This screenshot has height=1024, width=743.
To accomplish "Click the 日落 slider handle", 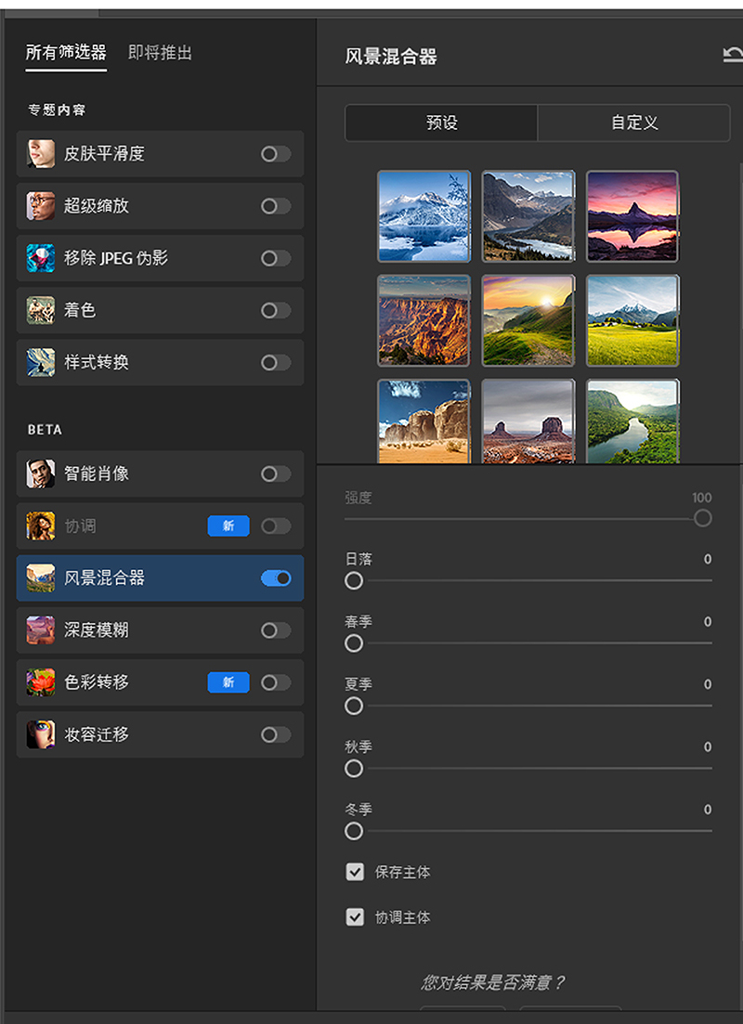I will coord(354,581).
